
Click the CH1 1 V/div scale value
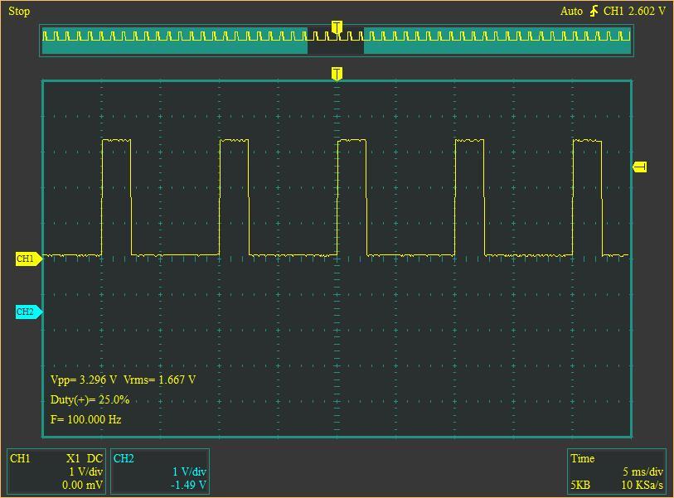pos(86,471)
